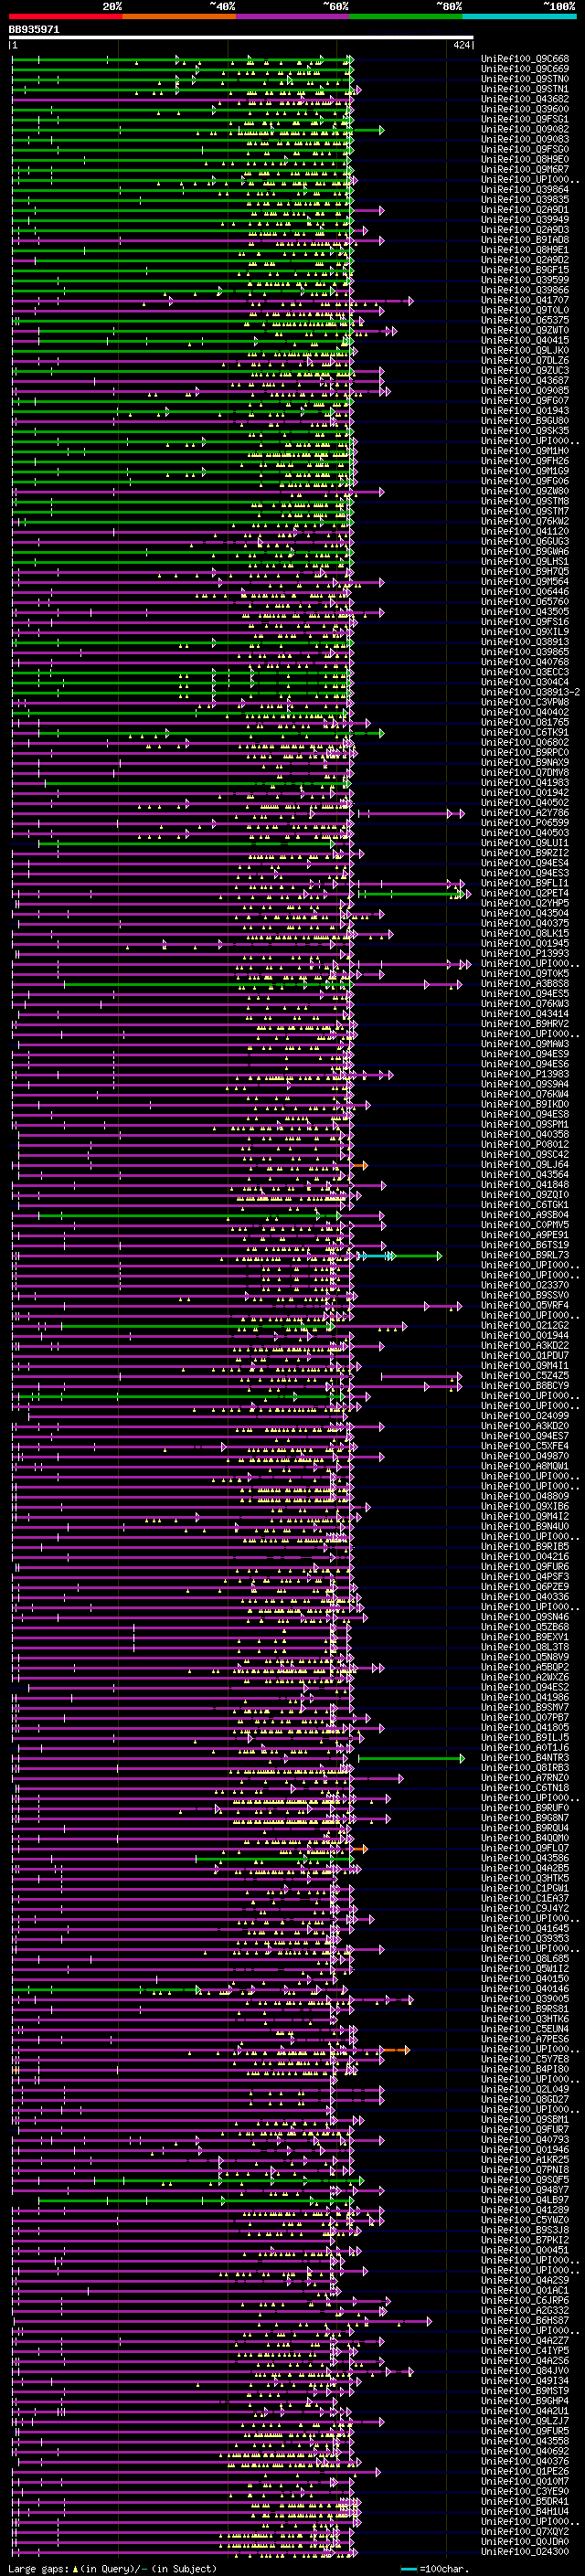Image resolution: width=585 pixels, height=2576 pixels.
Task: Open the UniRef100_Q9STN0 hit
Action: 525,79
